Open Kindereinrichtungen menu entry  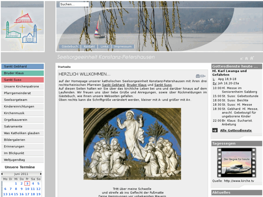[x=22, y=107]
